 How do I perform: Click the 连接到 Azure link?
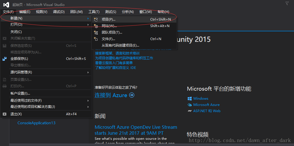point(111,95)
